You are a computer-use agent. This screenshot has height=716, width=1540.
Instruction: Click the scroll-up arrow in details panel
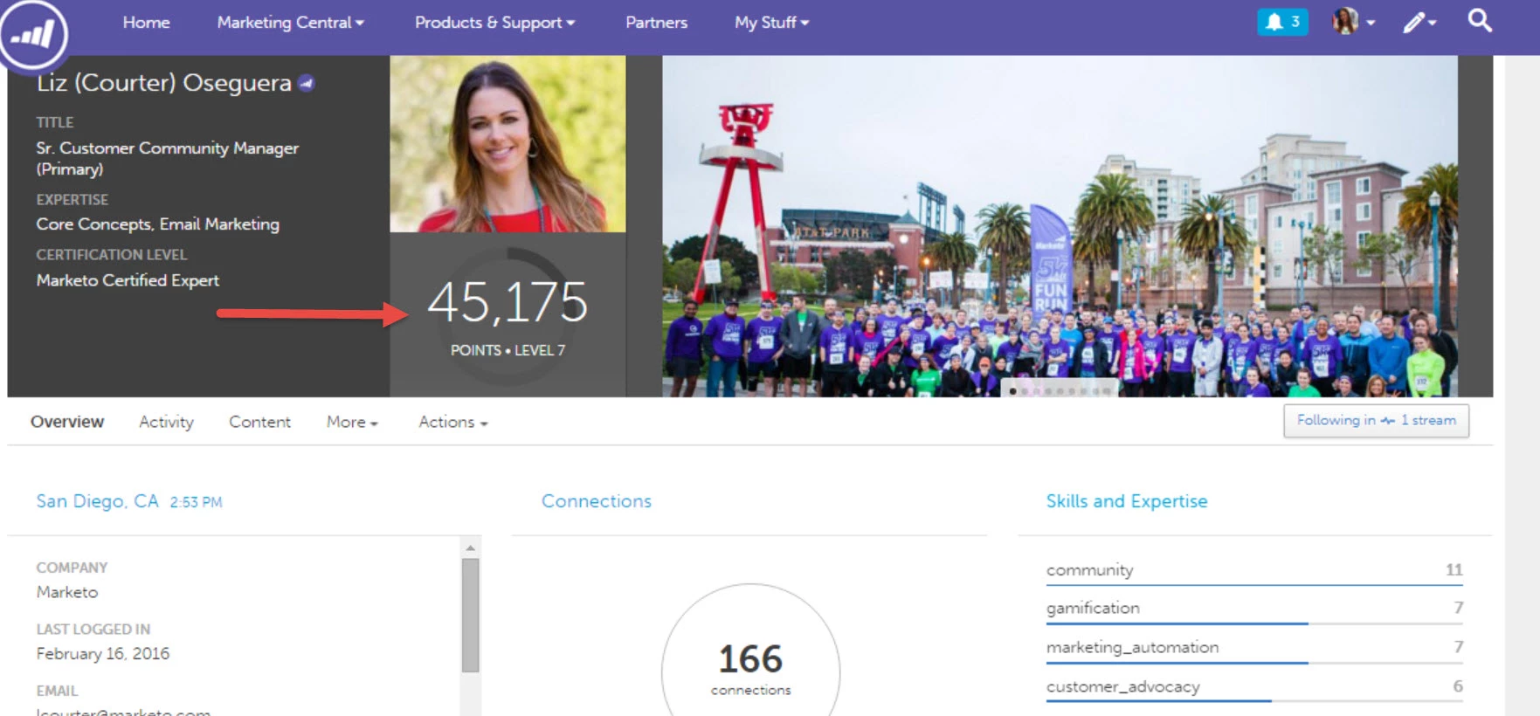click(x=470, y=548)
